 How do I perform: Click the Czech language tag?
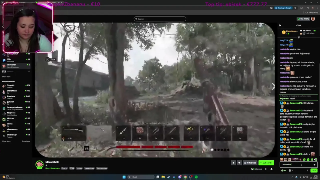click(64, 168)
